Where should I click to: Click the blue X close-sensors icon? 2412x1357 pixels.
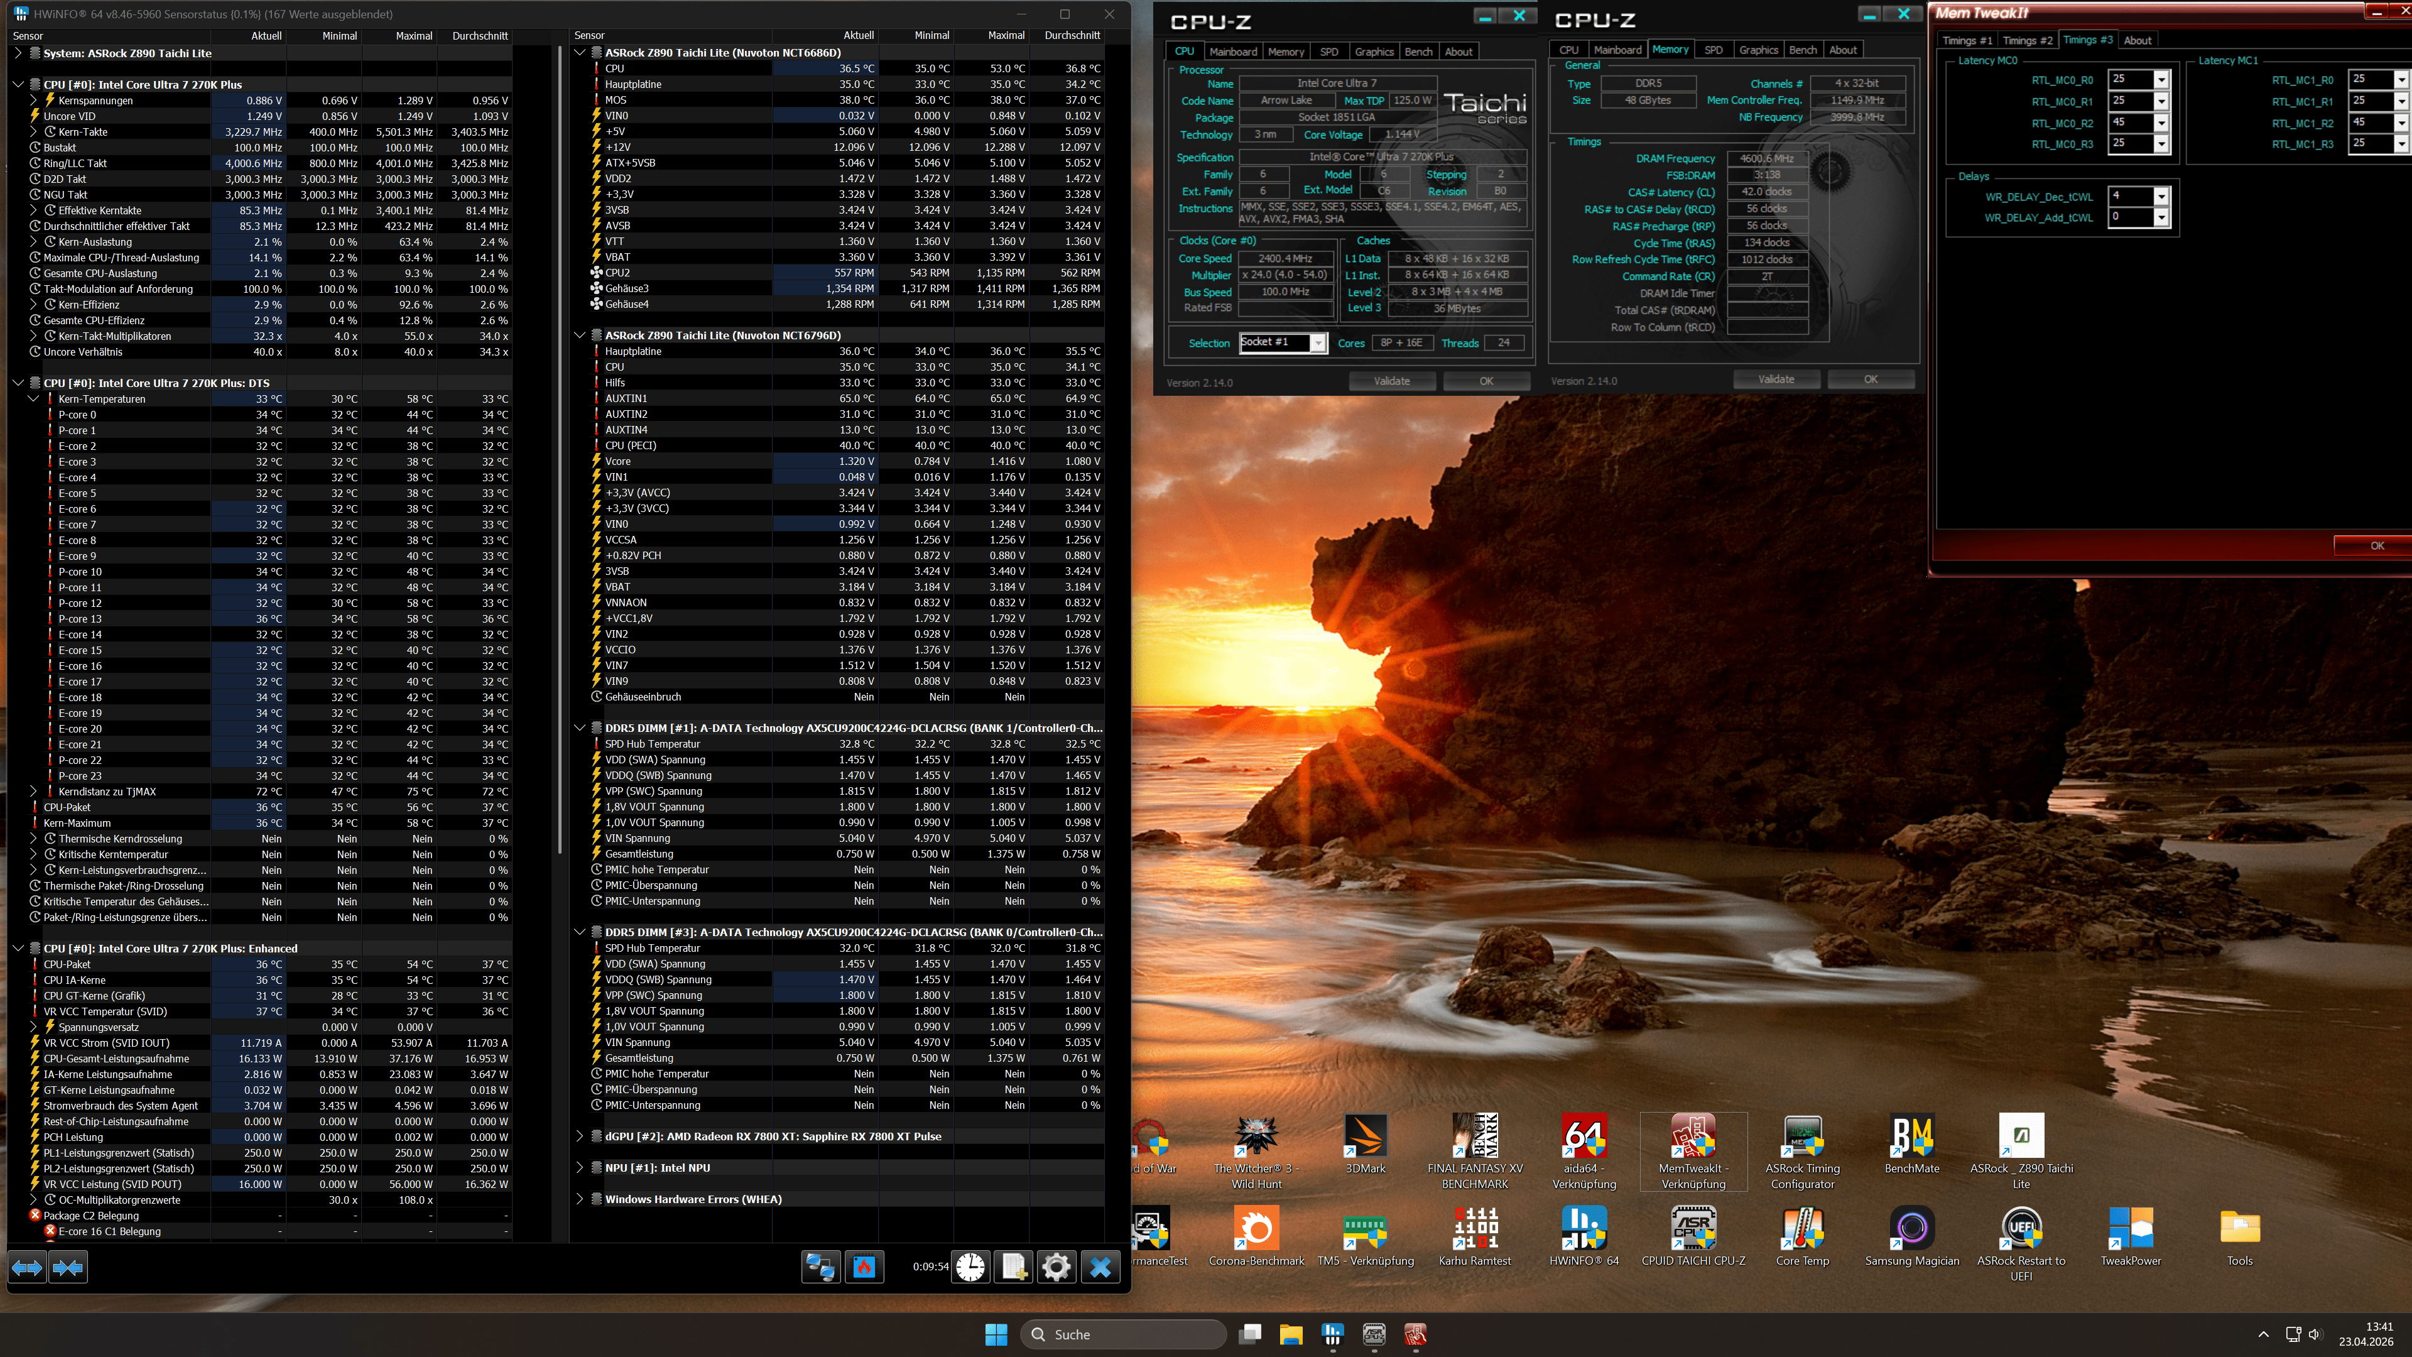point(1100,1267)
